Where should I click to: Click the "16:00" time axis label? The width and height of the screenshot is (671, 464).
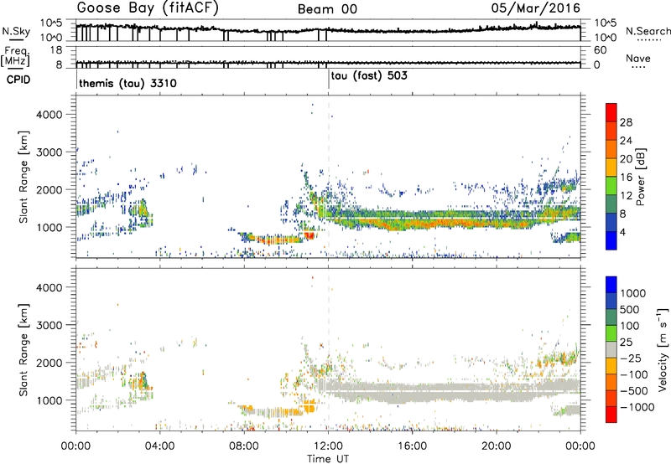click(x=412, y=446)
